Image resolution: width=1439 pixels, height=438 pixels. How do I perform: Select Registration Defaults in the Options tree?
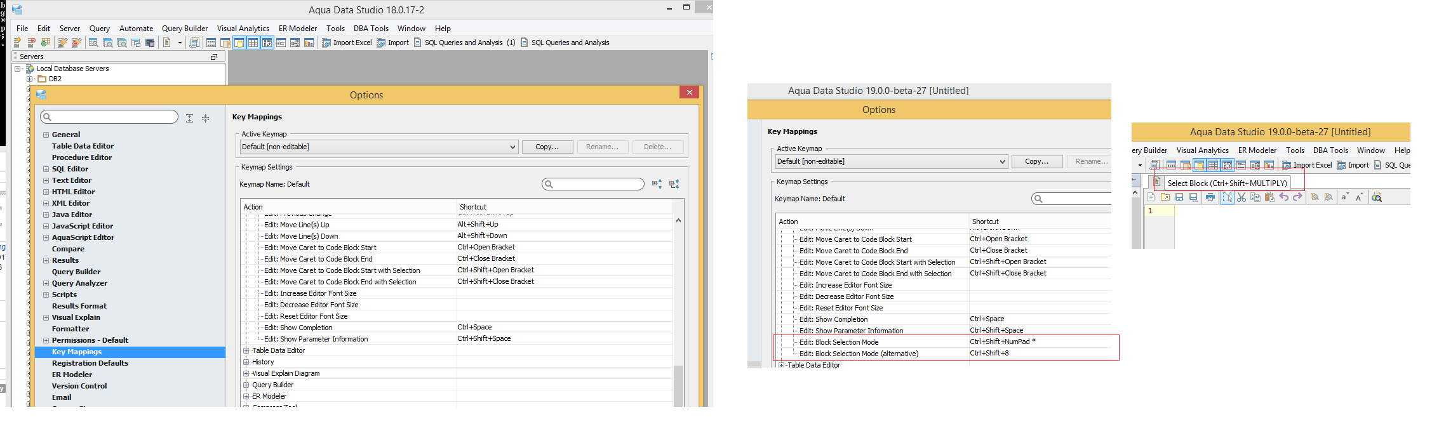(x=90, y=363)
